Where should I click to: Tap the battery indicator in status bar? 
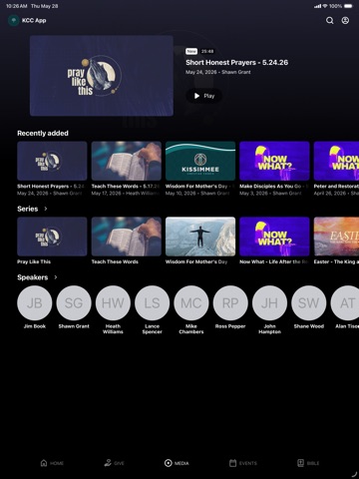pos(348,6)
